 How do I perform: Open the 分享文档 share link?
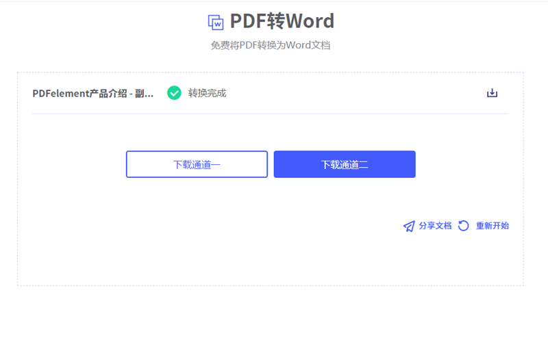(435, 226)
